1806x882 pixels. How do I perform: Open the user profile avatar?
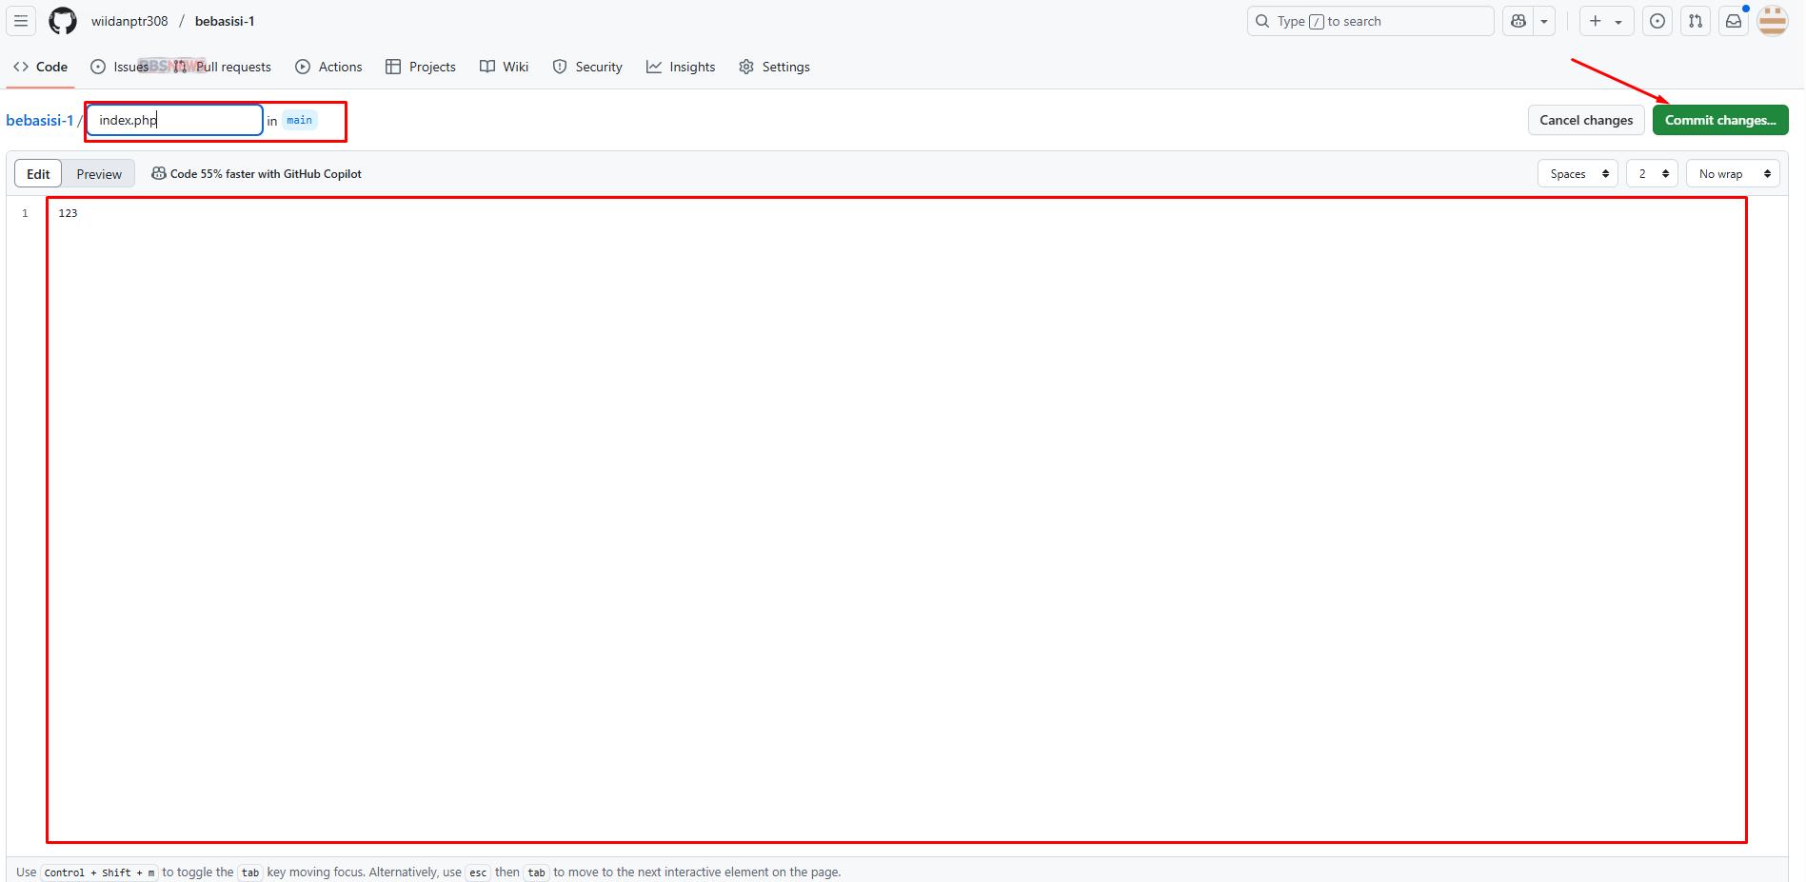tap(1772, 21)
